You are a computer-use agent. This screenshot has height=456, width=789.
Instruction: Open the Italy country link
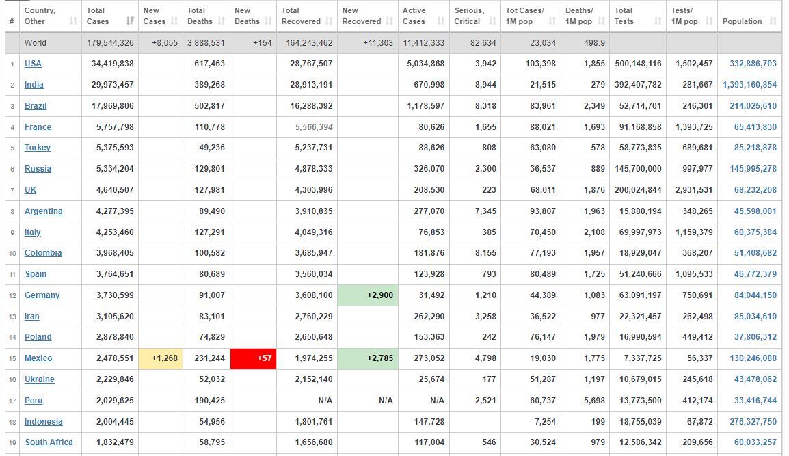click(x=33, y=232)
